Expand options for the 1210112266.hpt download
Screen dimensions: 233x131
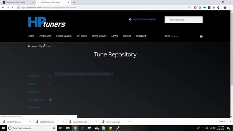[129, 122]
